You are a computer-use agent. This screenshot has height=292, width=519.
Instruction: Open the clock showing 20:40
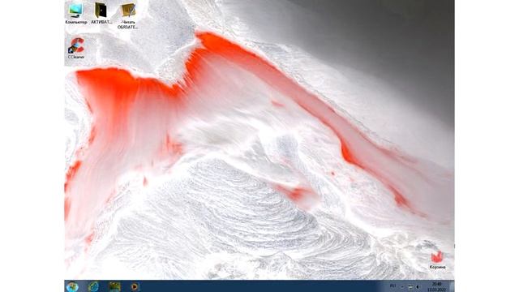pyautogui.click(x=437, y=286)
